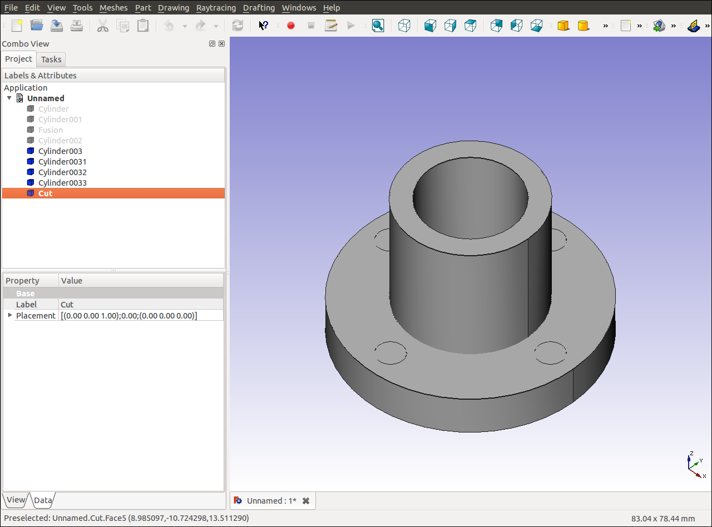Activate the What's This help cursor icon
The height and width of the screenshot is (527, 712).
[x=264, y=26]
